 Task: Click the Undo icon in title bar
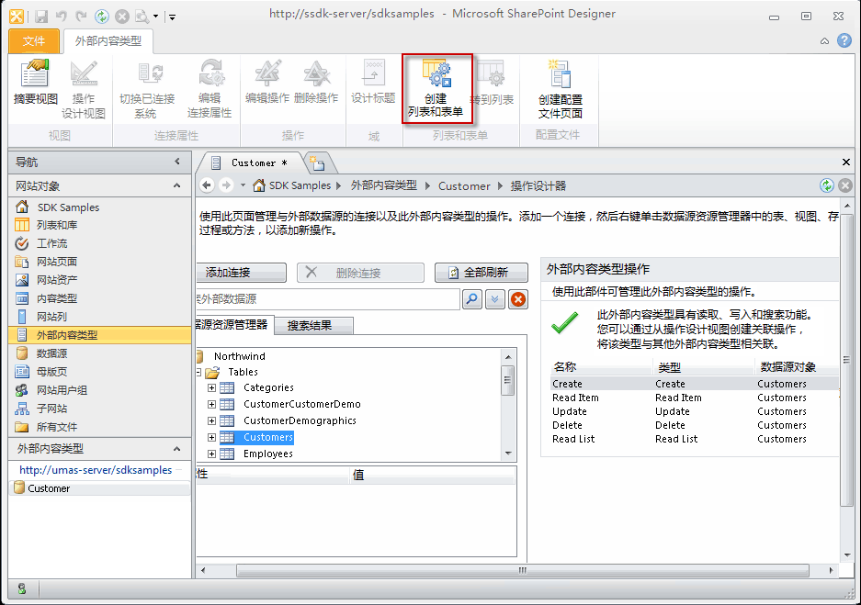coord(61,17)
